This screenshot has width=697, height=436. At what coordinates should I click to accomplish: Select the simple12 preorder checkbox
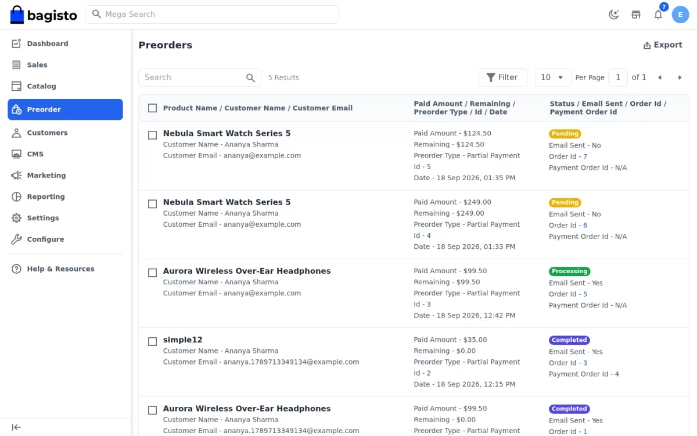[152, 341]
